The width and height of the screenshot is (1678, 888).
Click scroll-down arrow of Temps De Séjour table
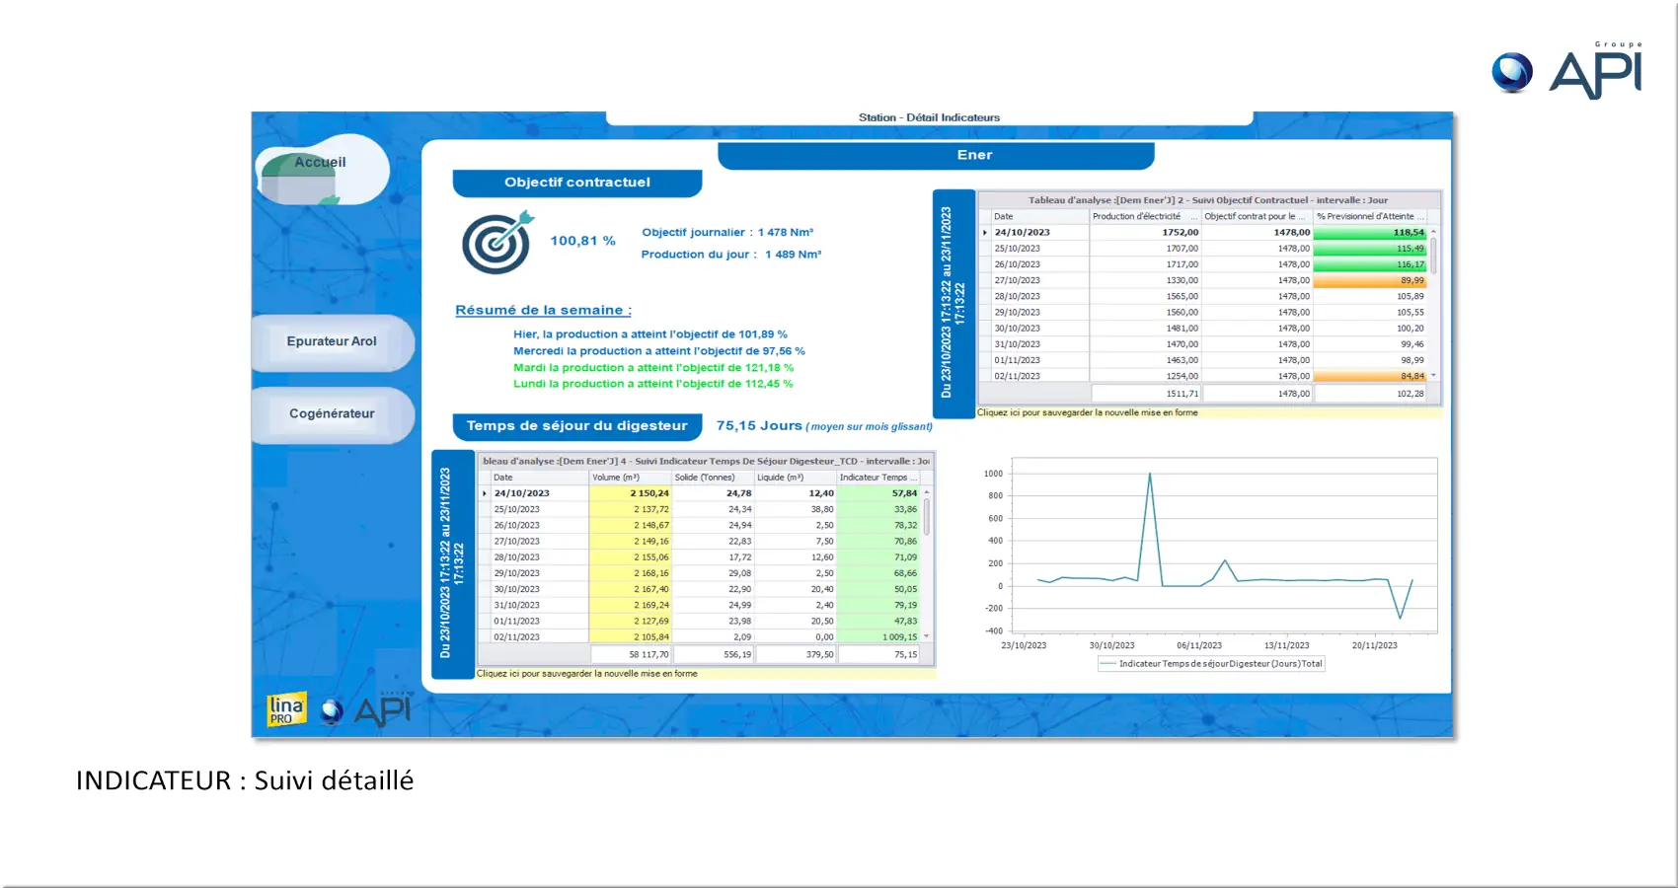pos(927,636)
